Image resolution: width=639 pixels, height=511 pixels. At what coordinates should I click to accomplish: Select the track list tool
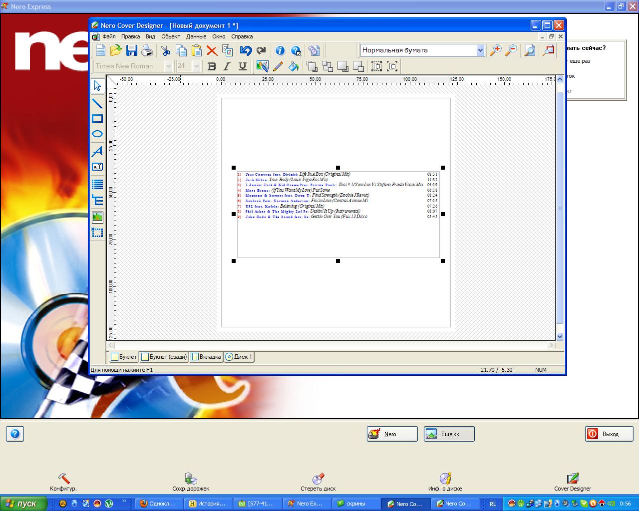(x=97, y=185)
